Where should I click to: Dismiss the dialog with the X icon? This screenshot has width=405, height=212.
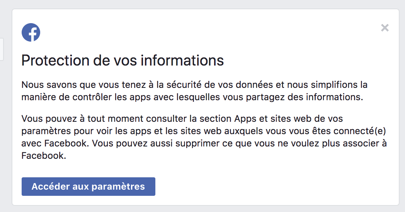tap(385, 28)
